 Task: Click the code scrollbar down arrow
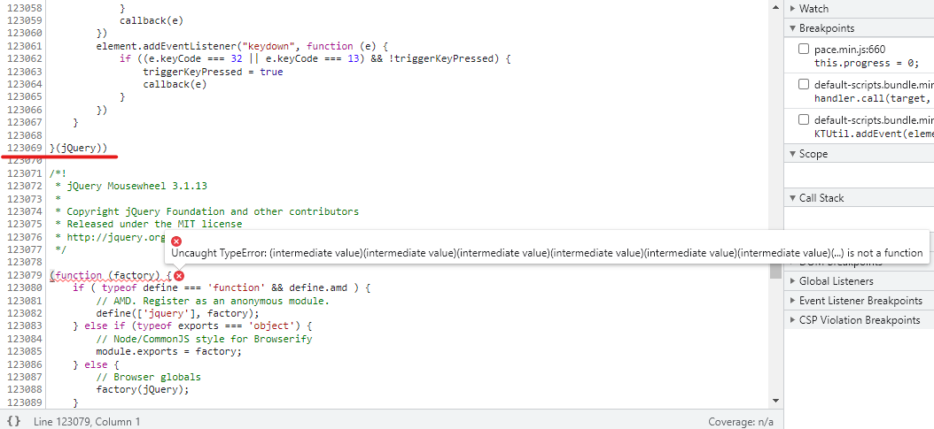pos(775,401)
